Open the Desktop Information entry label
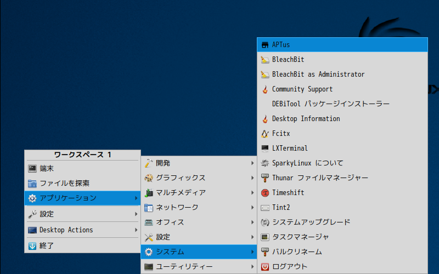 coord(306,119)
